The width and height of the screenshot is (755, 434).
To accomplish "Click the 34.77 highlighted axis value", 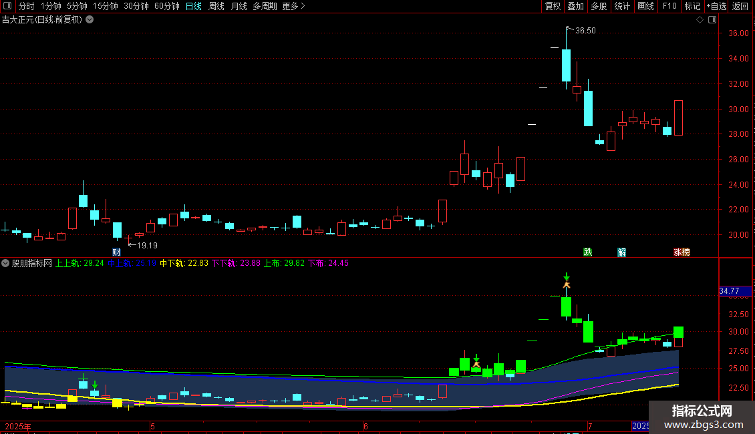I will point(735,291).
